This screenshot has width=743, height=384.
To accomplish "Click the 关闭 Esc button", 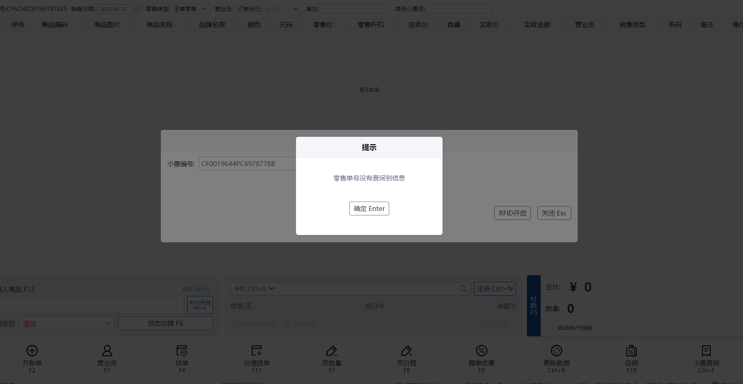I will click(554, 213).
